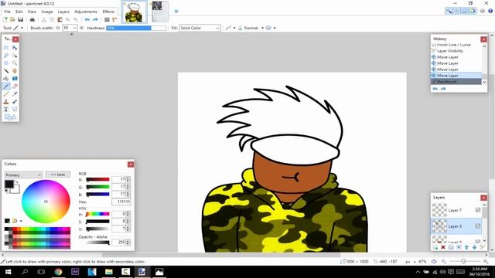Click the Paste icon in toolbar
This screenshot has height=278, width=495.
(60, 19)
